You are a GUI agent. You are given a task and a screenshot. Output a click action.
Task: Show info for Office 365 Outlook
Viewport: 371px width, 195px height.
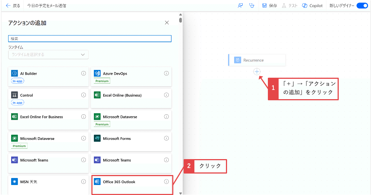pos(166,182)
